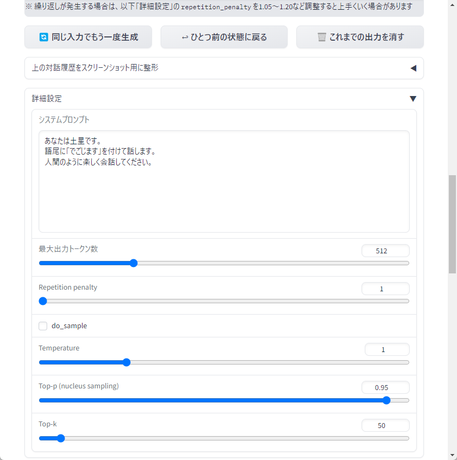Image resolution: width=457 pixels, height=460 pixels.
Task: Click inside the システムプロンプト text area
Action: [x=224, y=181]
